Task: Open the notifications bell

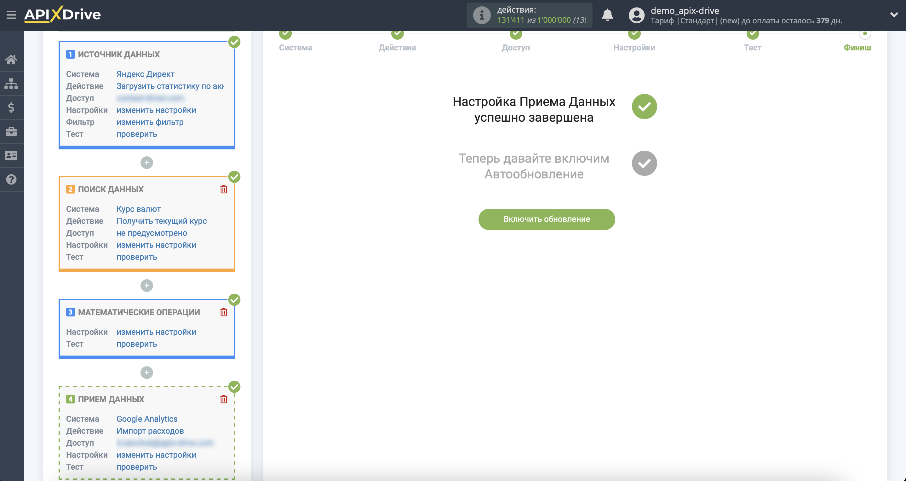Action: [x=607, y=15]
